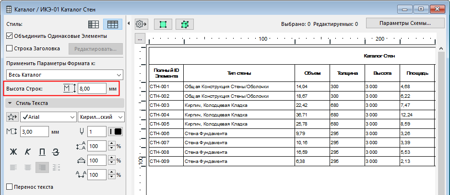Enable Перенос текста checkbox
The height and width of the screenshot is (195, 450).
click(10, 187)
